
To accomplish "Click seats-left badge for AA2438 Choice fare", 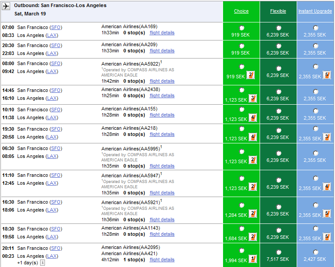I will 253,98.
